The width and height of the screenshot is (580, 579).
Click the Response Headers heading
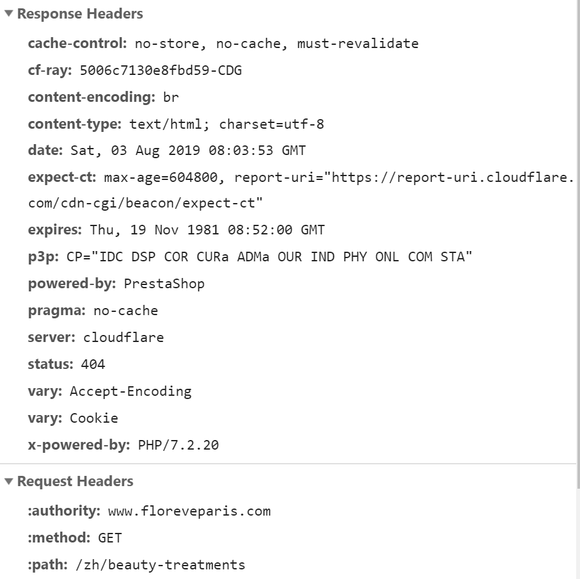(80, 13)
